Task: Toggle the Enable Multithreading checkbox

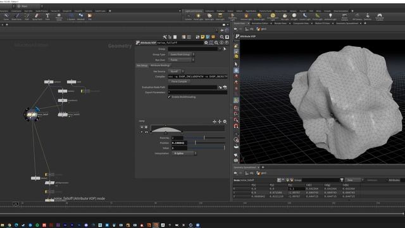Action: 169,97
